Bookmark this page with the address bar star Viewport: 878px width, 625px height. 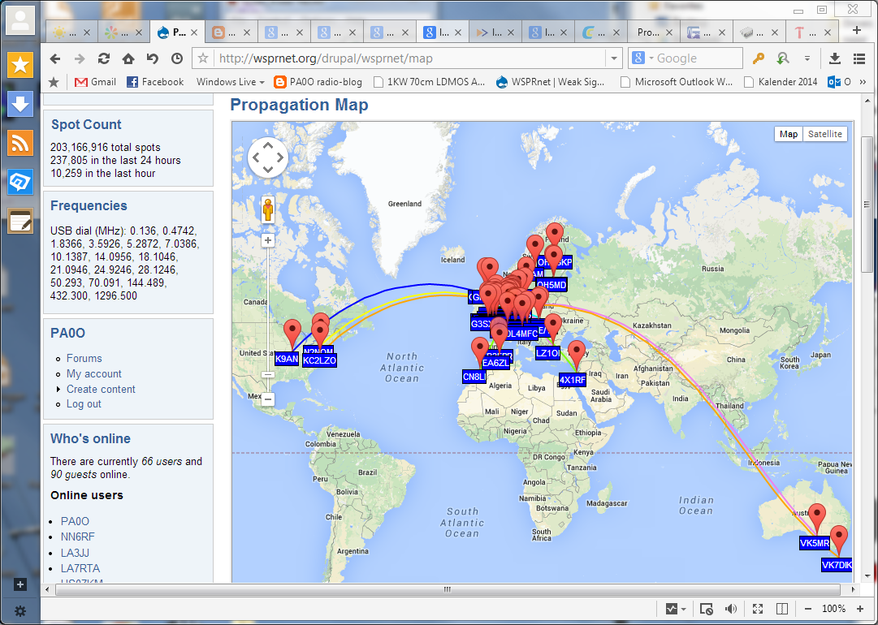coord(203,58)
